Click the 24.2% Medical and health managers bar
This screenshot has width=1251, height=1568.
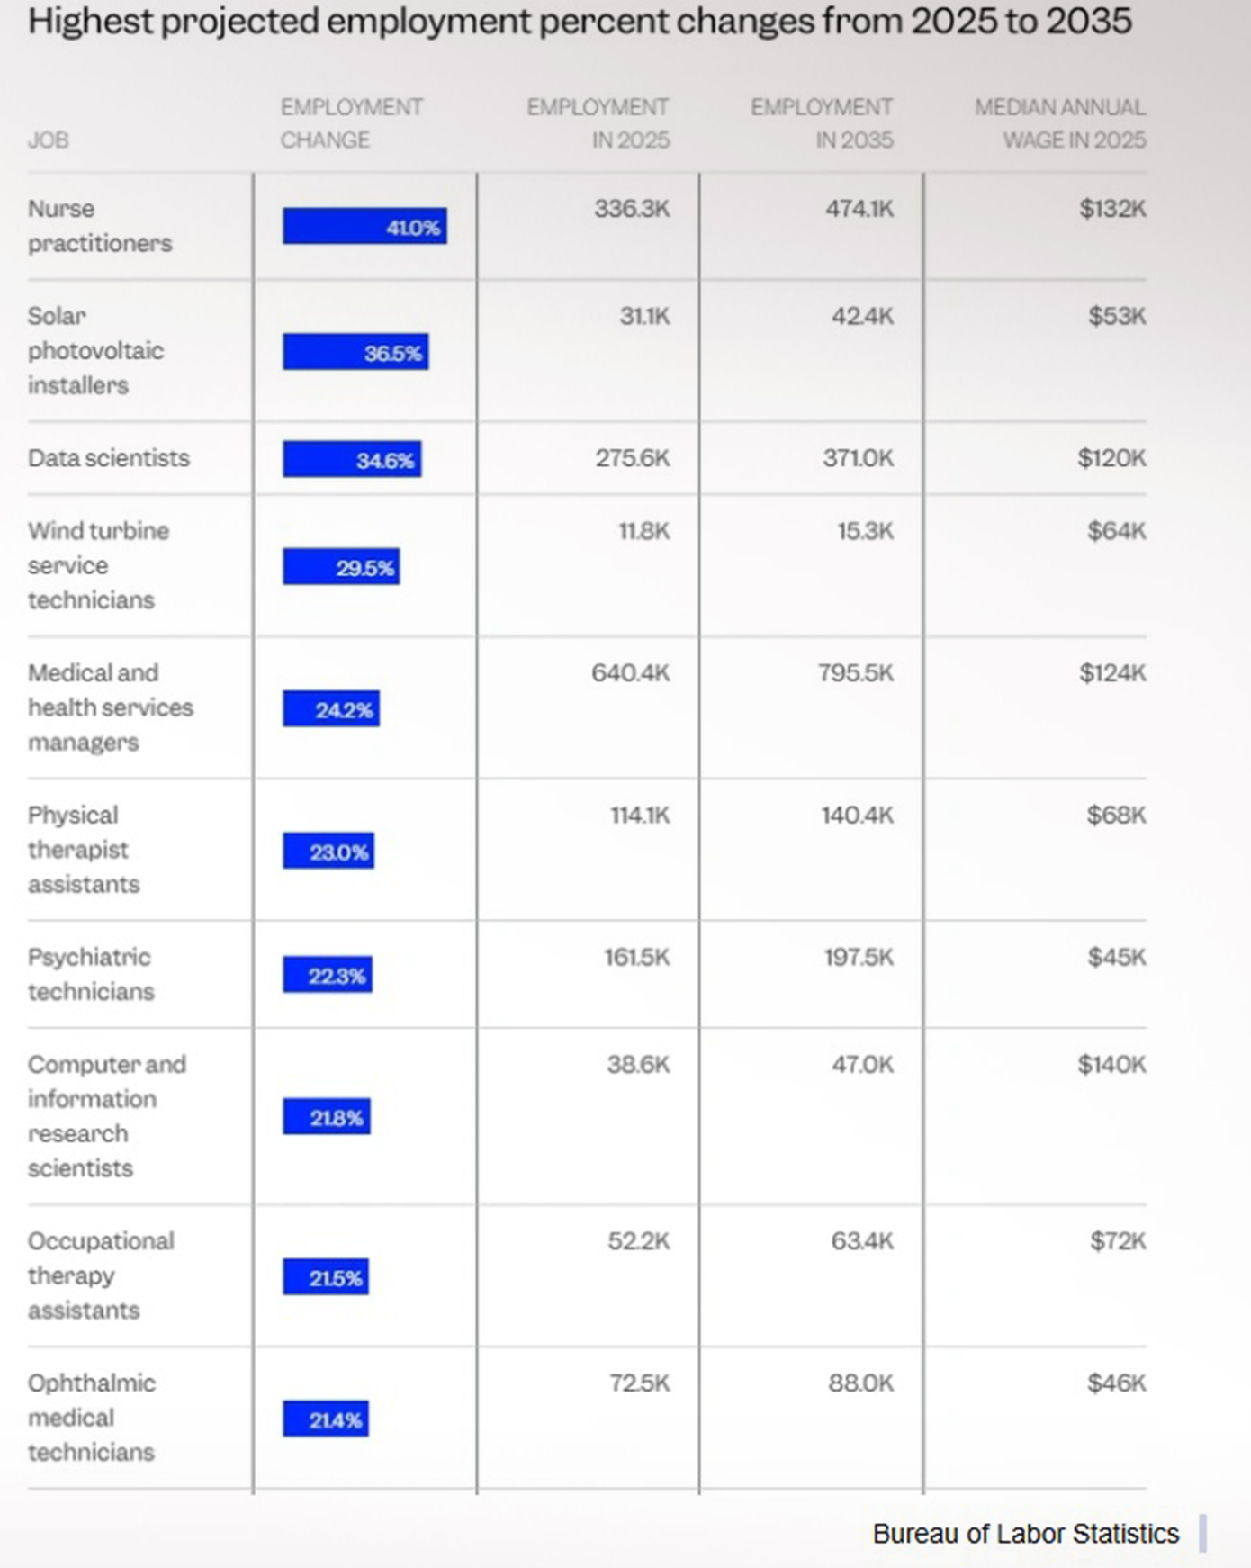(331, 709)
